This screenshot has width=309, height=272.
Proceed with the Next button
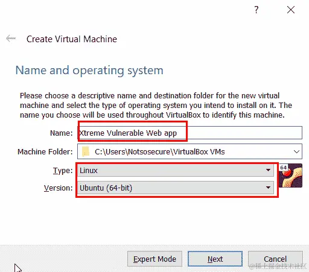click(x=215, y=259)
